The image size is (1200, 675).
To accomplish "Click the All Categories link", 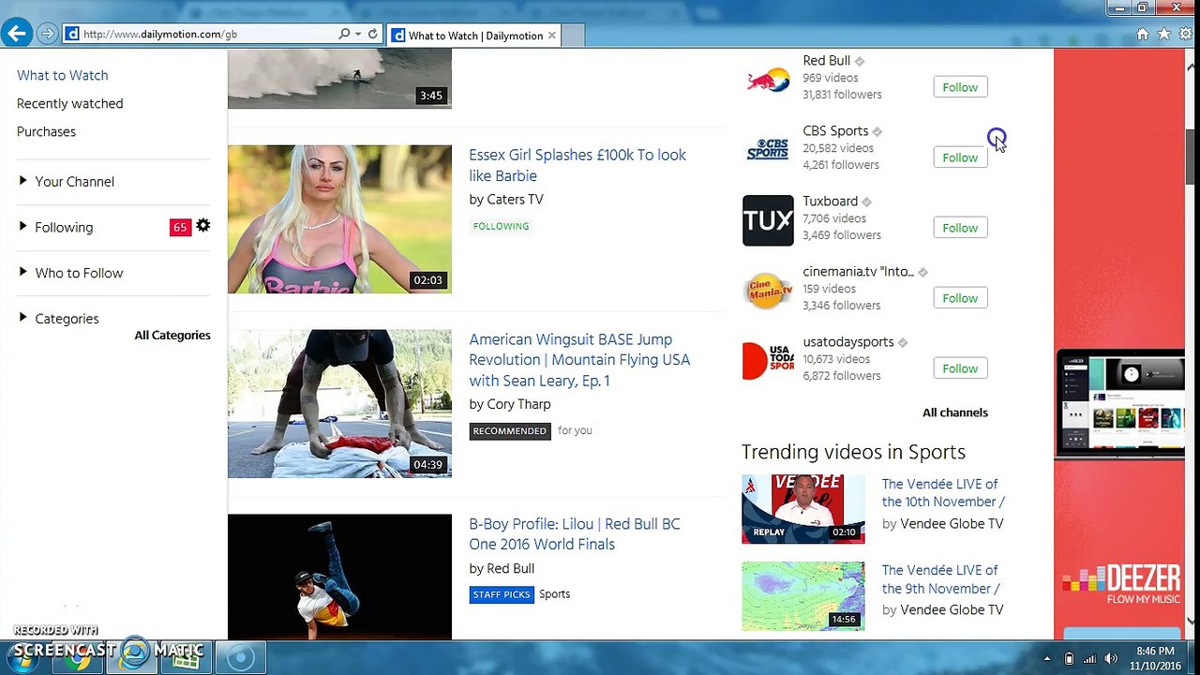I will (x=172, y=336).
